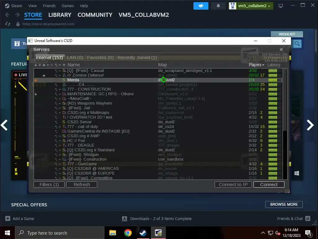Click BROWSE MORE special offers
Image resolution: width=318 pixels, height=239 pixels.
pyautogui.click(x=284, y=204)
